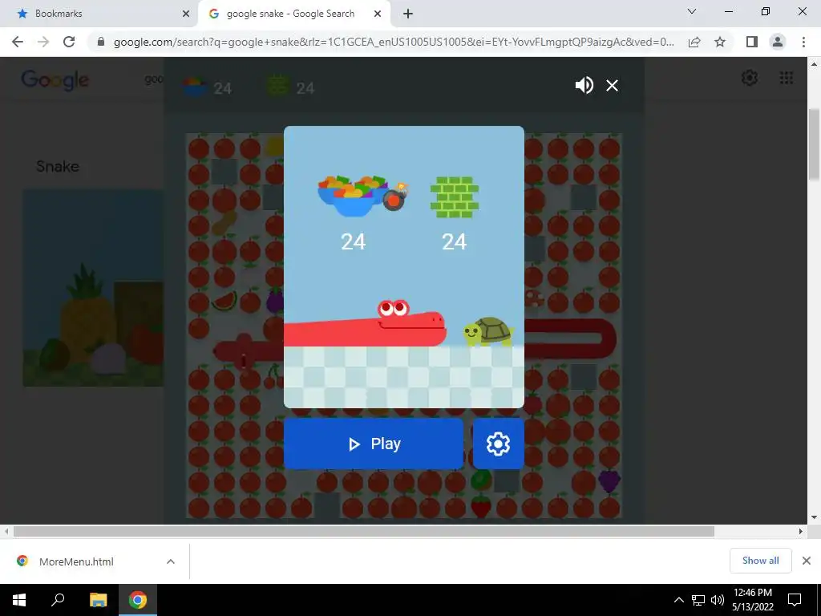Screen dimensions: 821x616
Task: Click the Google logo
Action: 55,80
